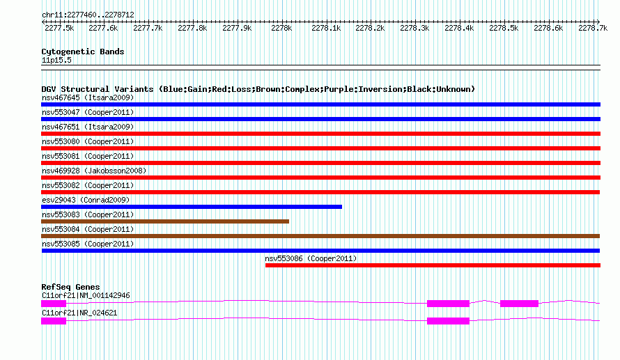Click the Cytogenetic Bands track title
Viewport: 620px width, 360px height.
pos(83,52)
